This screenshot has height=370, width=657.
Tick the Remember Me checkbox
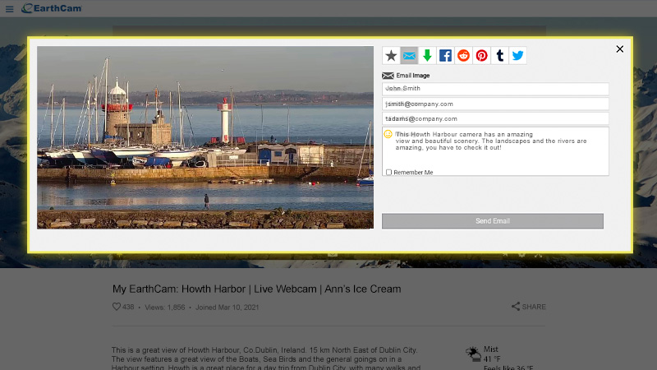pyautogui.click(x=388, y=172)
